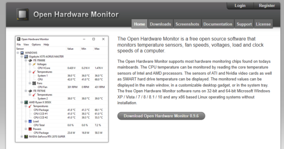Collapse the Powers group
The width and height of the screenshot is (284, 149).
coord(26,129)
